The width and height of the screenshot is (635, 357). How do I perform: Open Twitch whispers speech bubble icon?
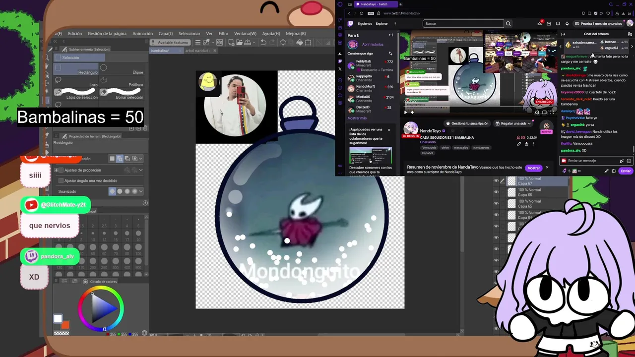[558, 23]
